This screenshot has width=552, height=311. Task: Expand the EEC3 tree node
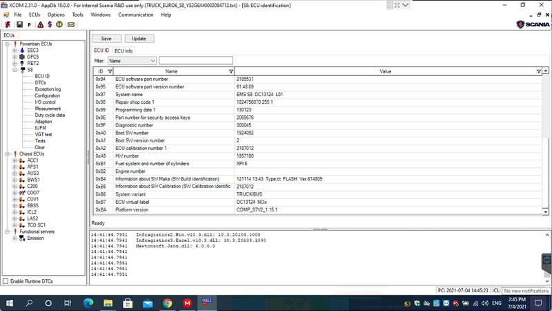pos(14,50)
